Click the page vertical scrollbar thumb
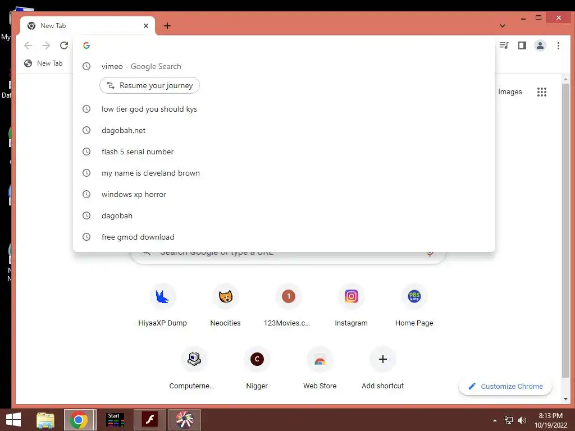 tap(566, 231)
